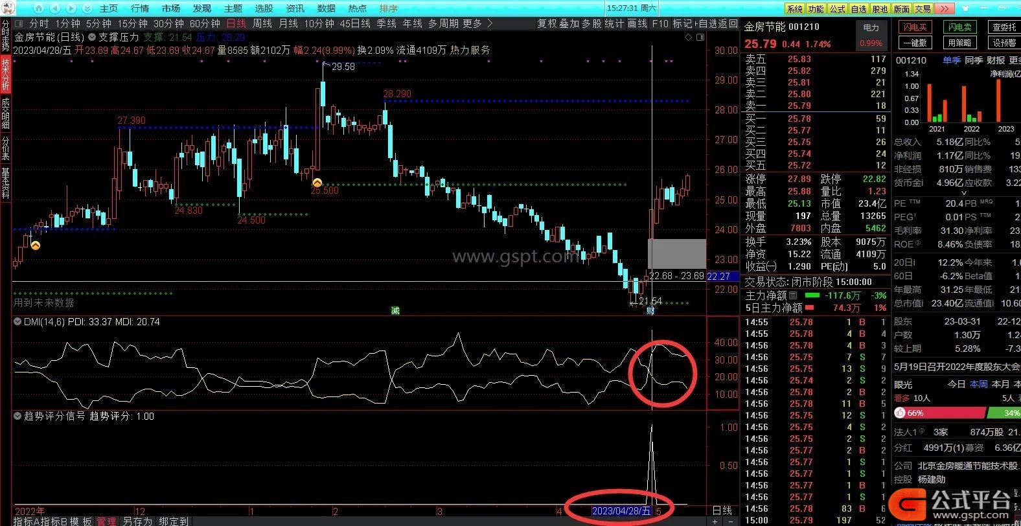
Task: Click the 闪电买 button
Action: pos(915,27)
